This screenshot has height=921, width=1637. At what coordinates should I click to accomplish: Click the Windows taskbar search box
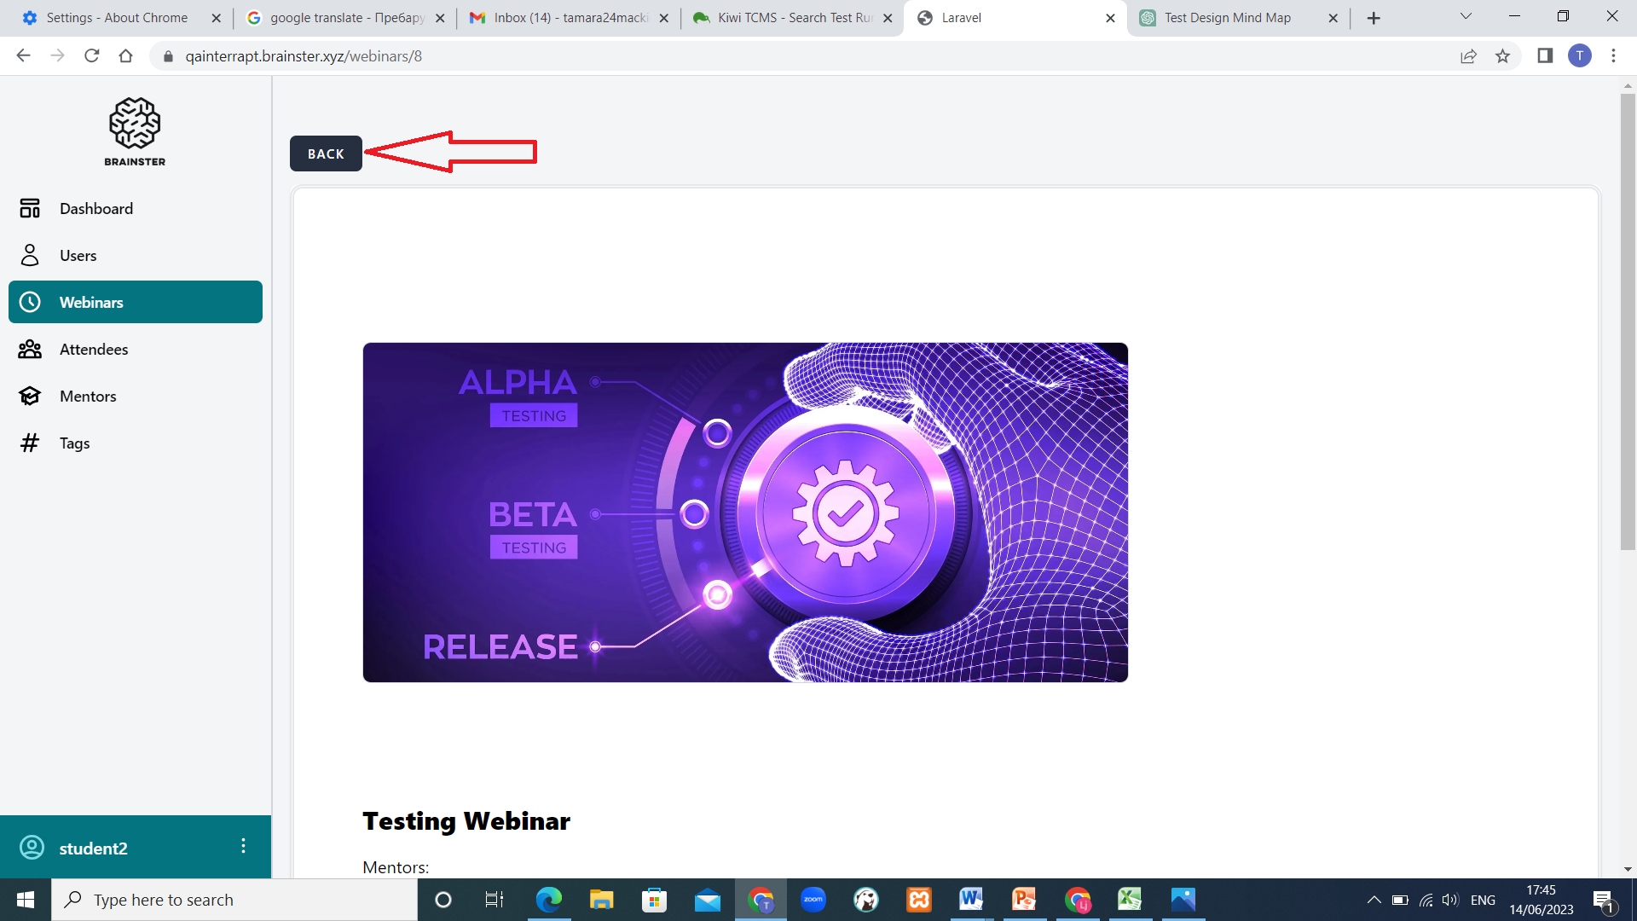click(234, 900)
